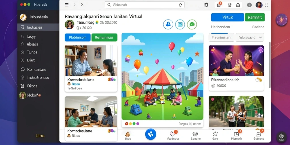Click the Sbiunnaah search field
The width and height of the screenshot is (290, 145).
[145, 5]
